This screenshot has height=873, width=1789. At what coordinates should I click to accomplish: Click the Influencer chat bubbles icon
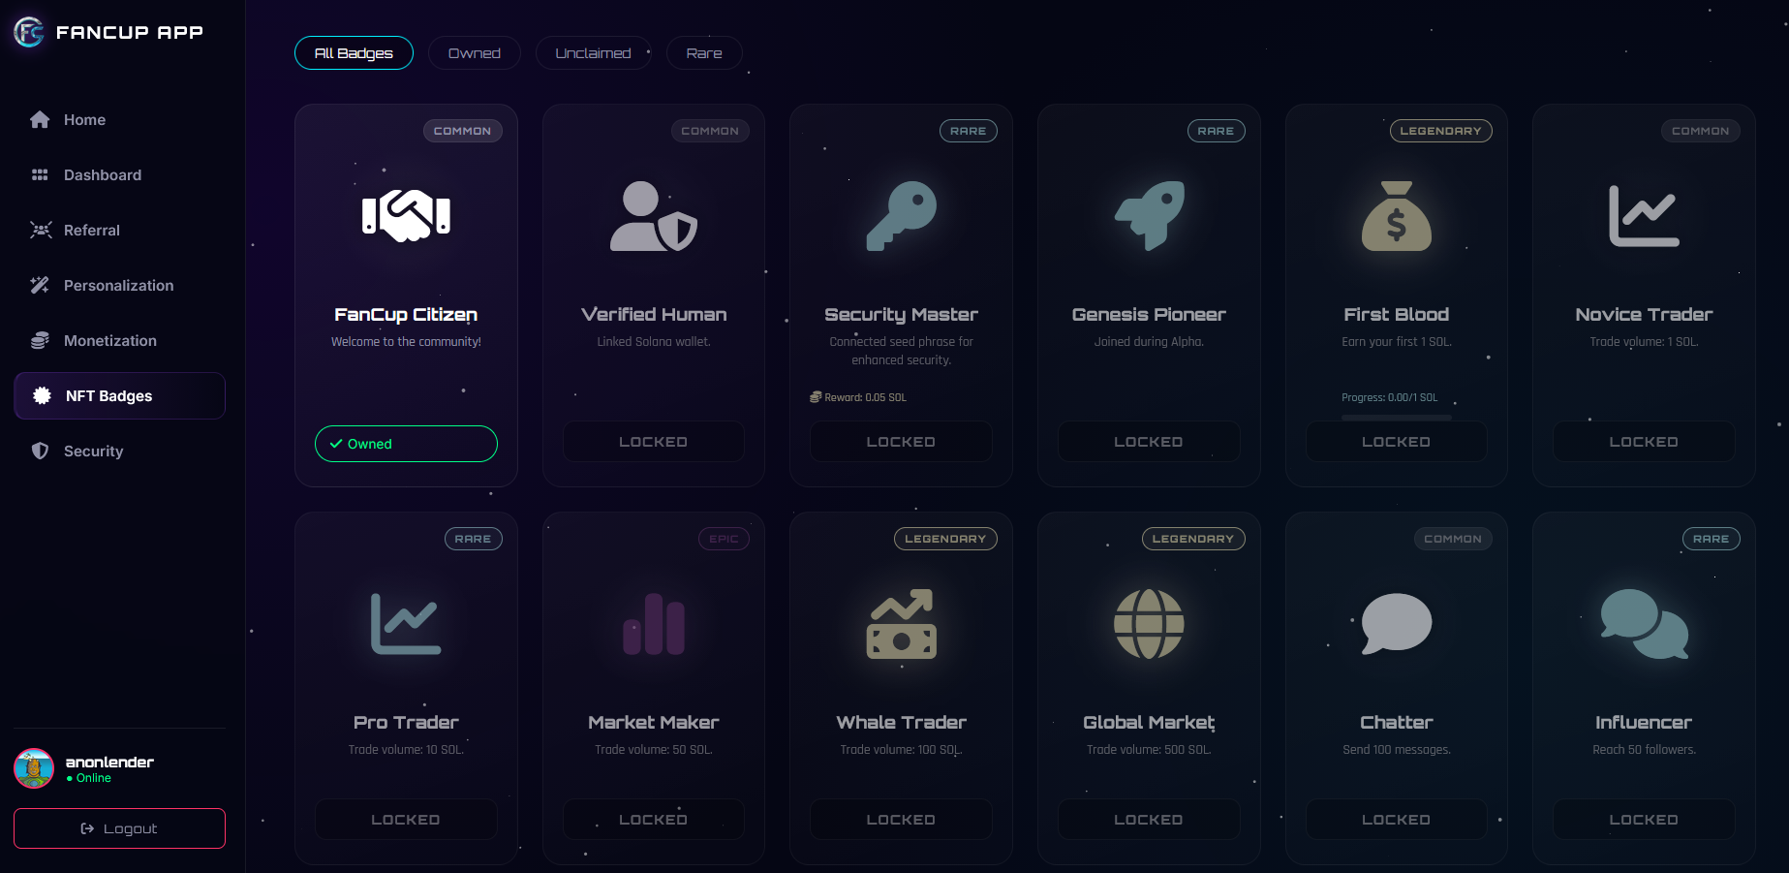[1644, 624]
